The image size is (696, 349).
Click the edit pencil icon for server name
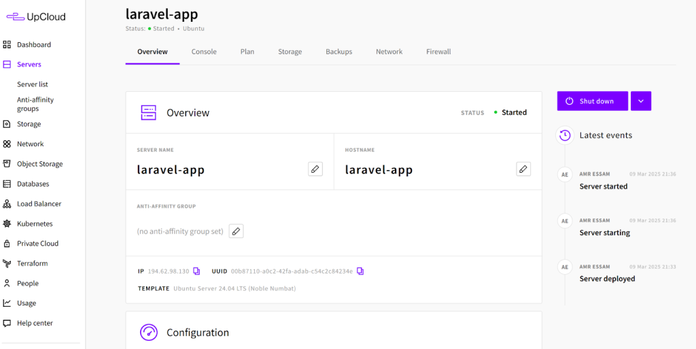tap(315, 169)
